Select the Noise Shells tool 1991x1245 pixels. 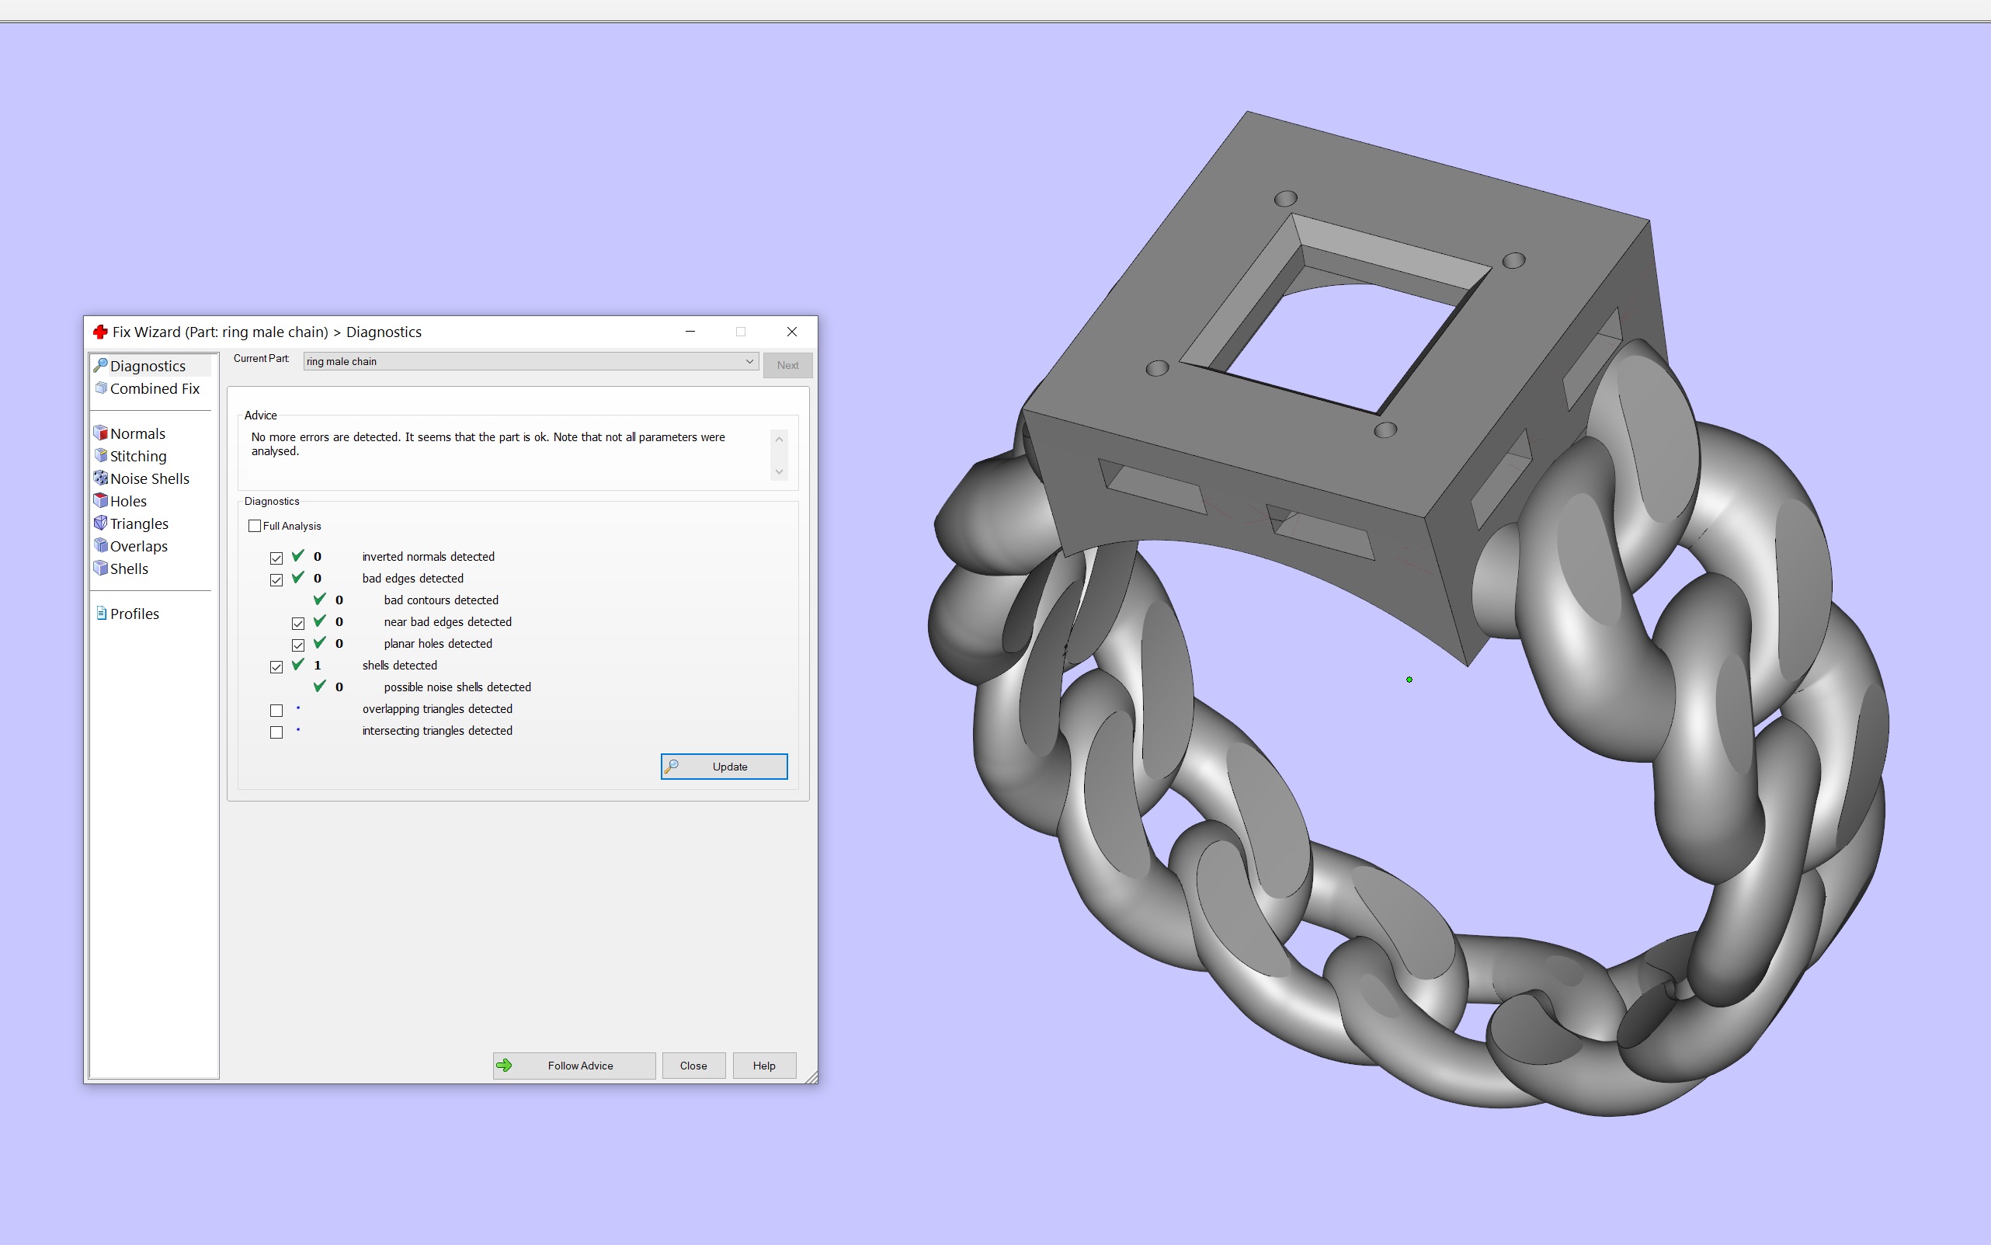[x=150, y=478]
